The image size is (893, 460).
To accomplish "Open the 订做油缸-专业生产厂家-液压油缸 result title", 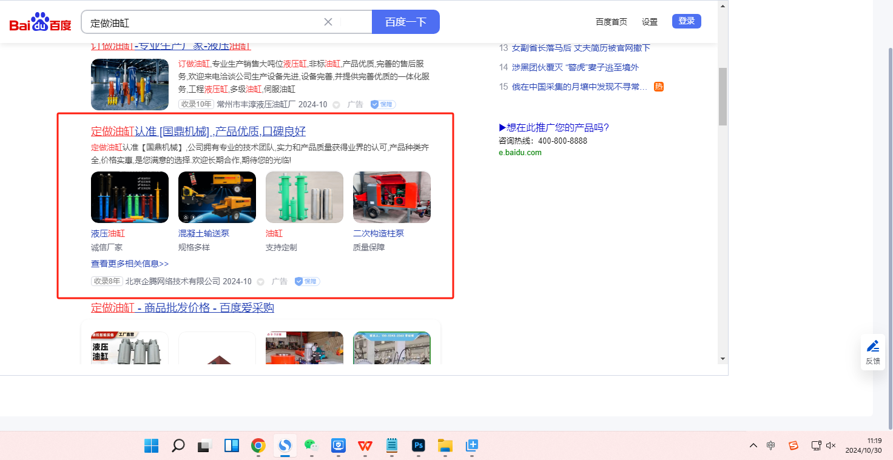I will (x=171, y=46).
